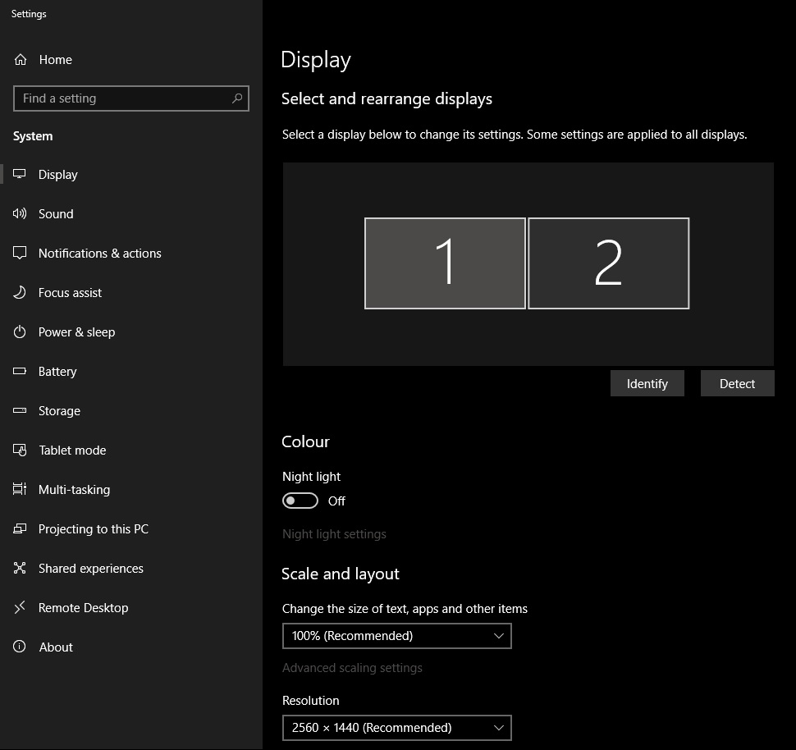Open Notifications & actions settings page
This screenshot has height=750, width=796.
[99, 254]
